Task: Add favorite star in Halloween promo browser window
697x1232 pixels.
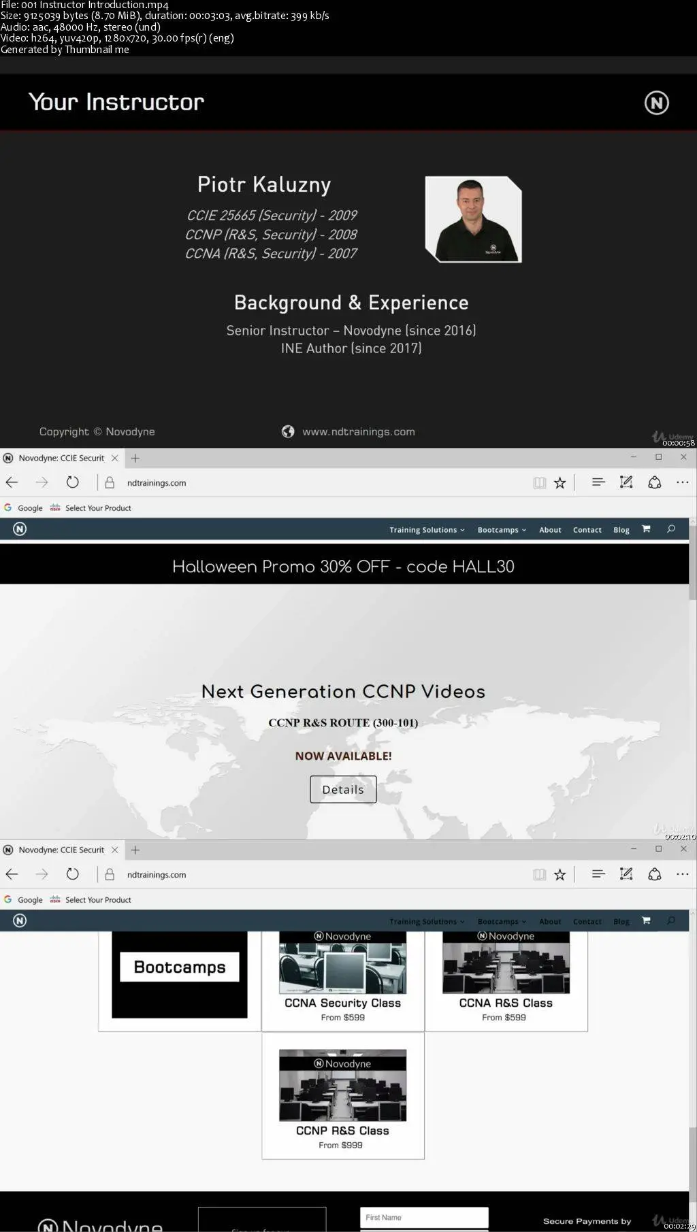Action: (x=560, y=483)
